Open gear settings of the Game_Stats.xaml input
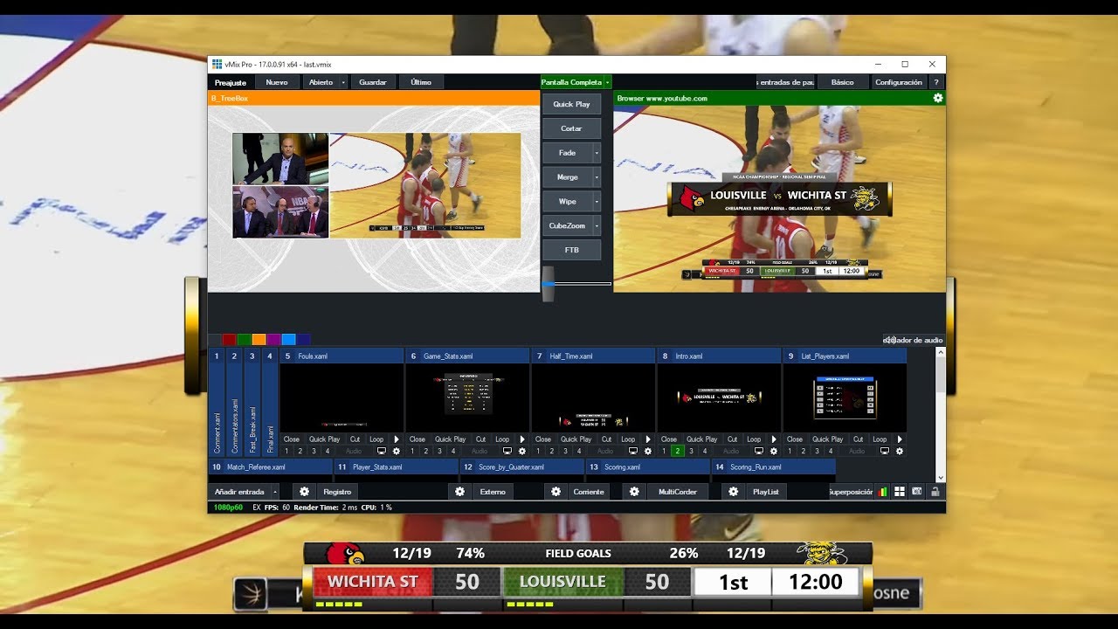 (522, 451)
